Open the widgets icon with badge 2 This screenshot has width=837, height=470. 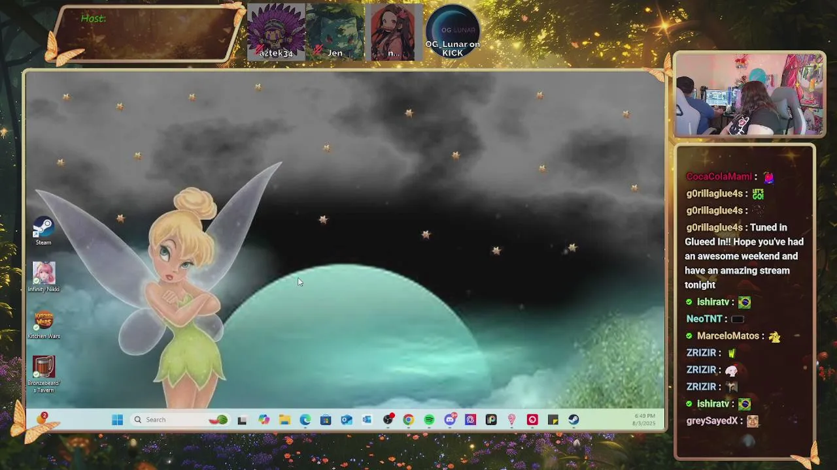click(42, 418)
